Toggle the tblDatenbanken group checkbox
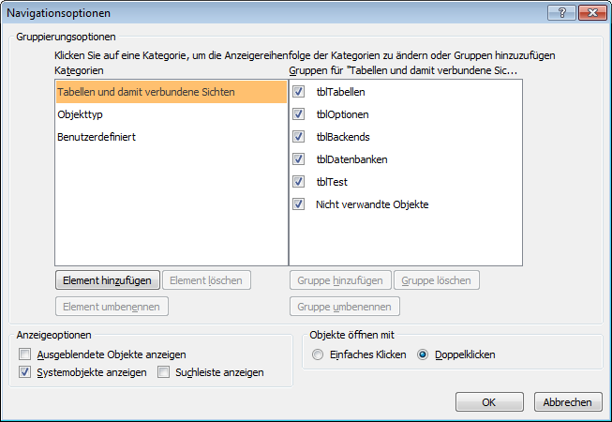This screenshot has height=422, width=612. pos(299,159)
